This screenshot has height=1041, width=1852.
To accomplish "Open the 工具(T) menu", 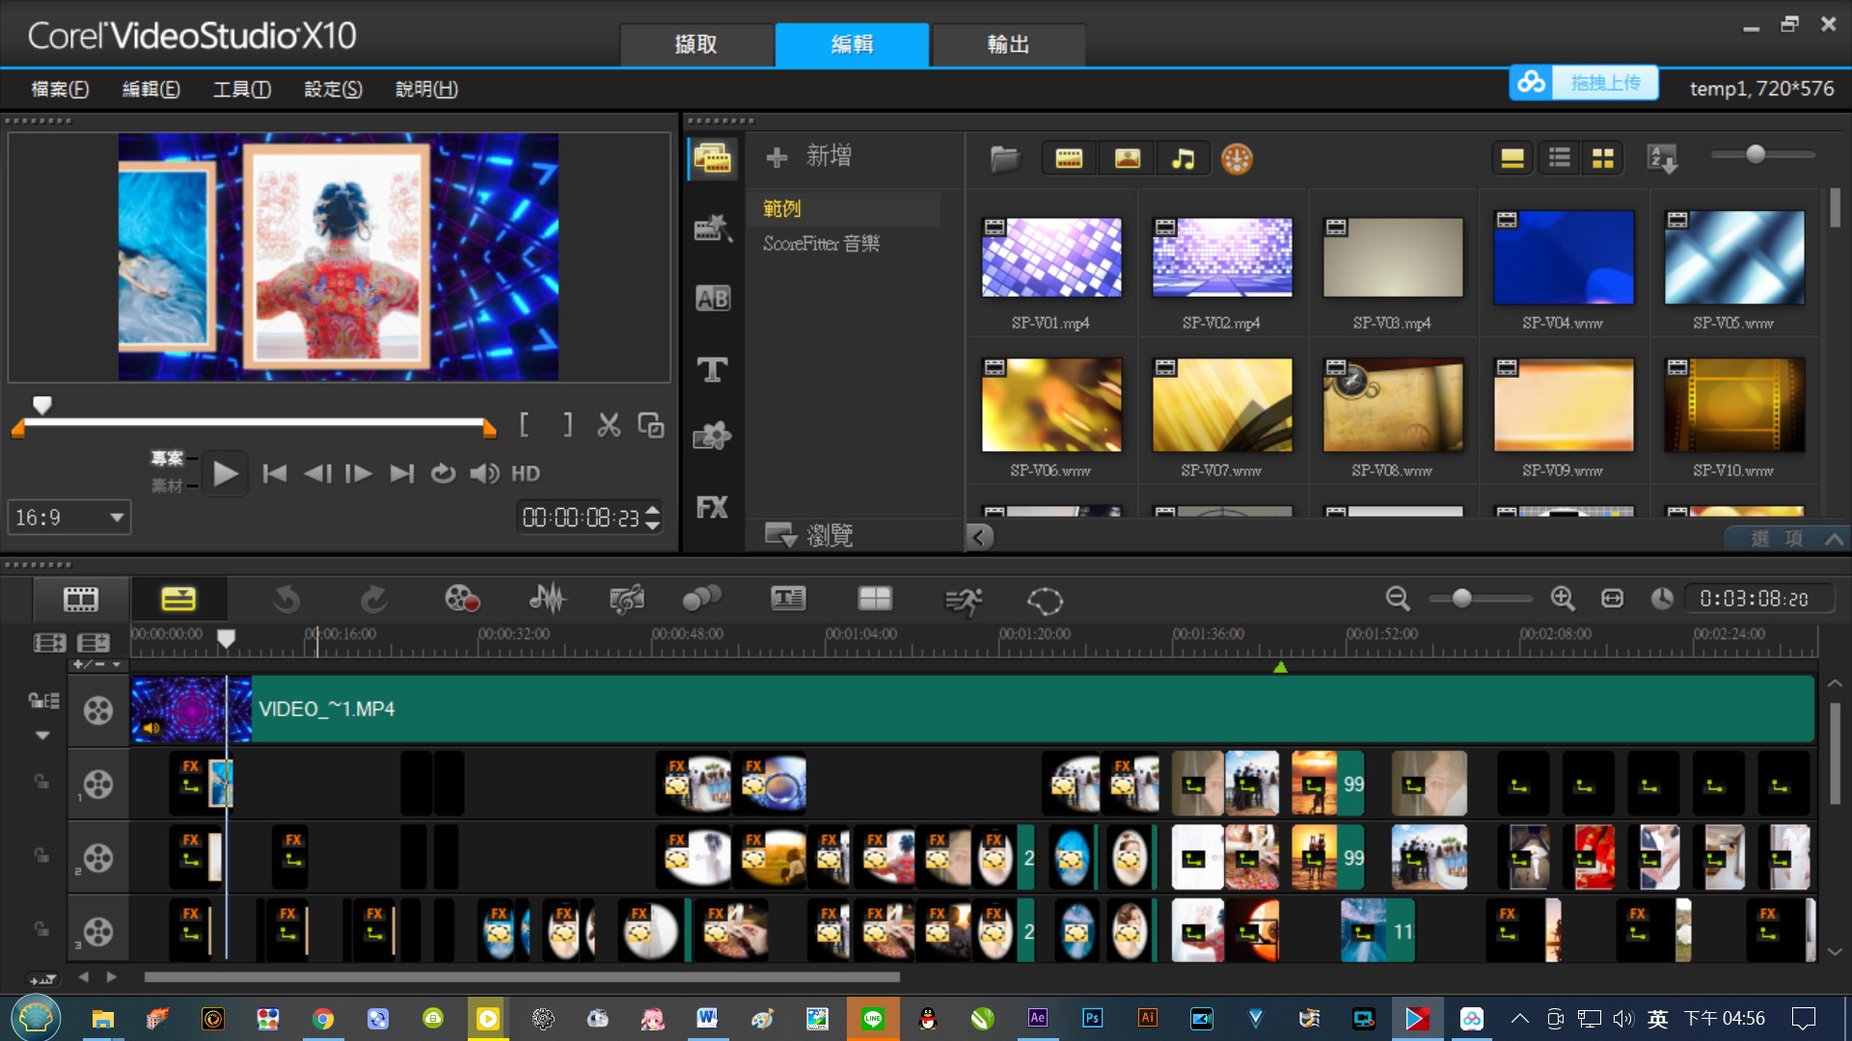I will point(241,89).
